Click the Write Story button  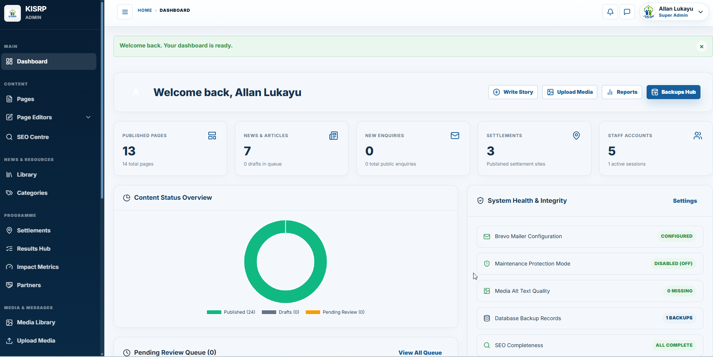[513, 92]
